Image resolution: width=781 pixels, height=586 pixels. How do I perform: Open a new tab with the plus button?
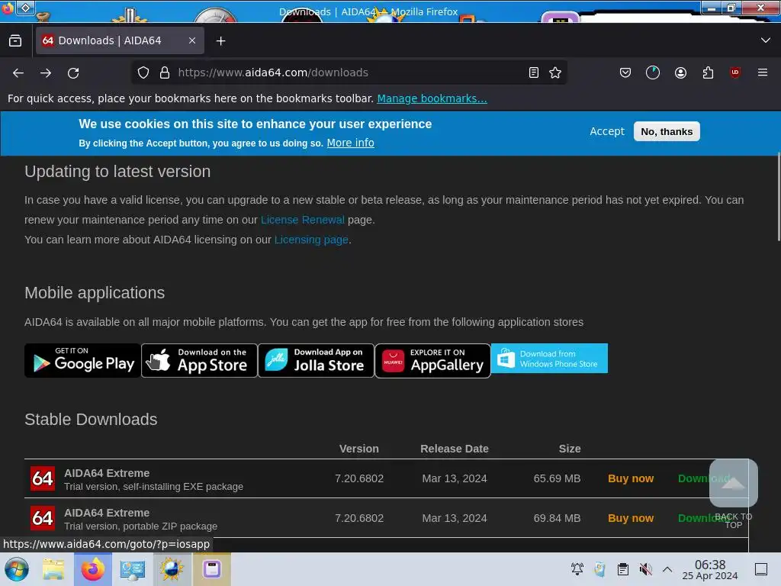[220, 41]
